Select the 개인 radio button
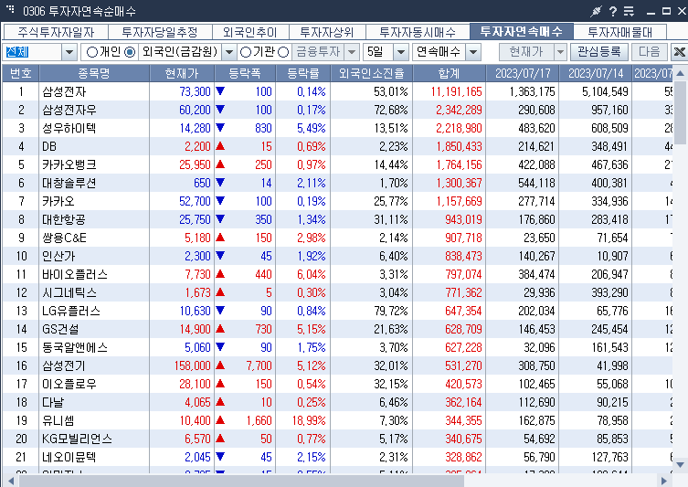 pos(91,52)
